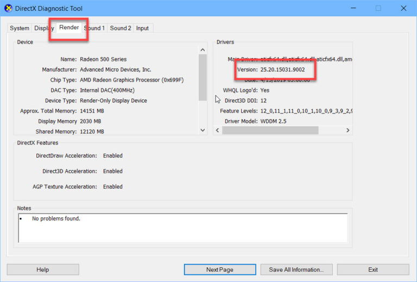Click the Direct3D DDI value 12
Image resolution: width=417 pixels, height=282 pixels.
(263, 101)
